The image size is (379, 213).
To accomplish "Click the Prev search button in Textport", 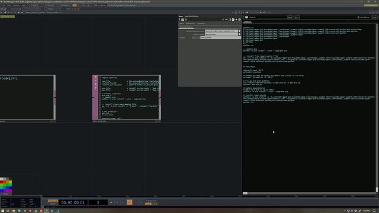I will pyautogui.click(x=297, y=17).
